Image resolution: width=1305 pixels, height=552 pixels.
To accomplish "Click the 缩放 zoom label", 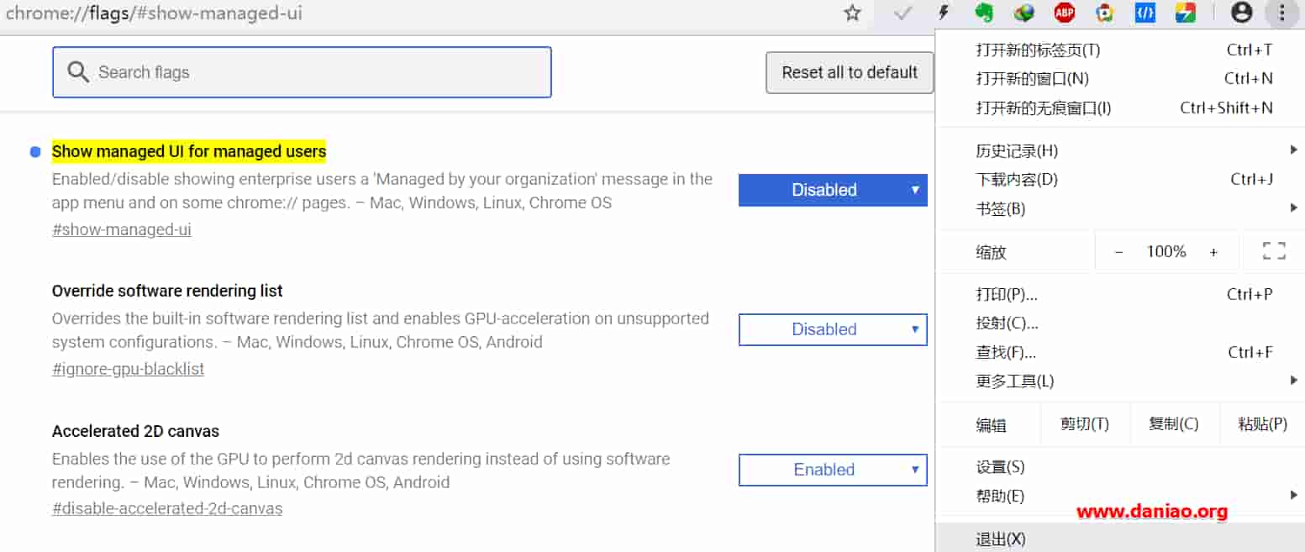I will coord(992,252).
